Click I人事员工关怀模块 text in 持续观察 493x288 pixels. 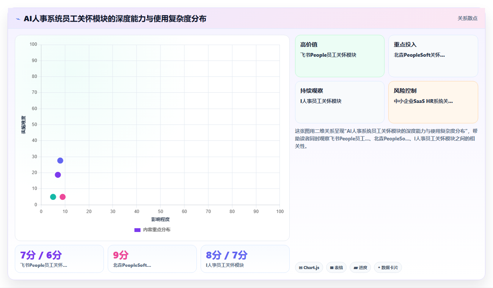[321, 101]
